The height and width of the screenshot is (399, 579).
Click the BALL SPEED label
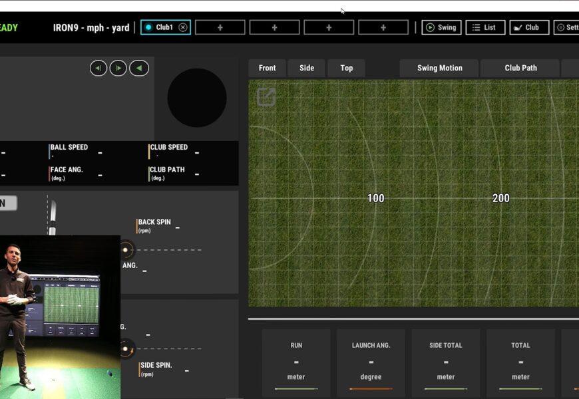(x=69, y=147)
